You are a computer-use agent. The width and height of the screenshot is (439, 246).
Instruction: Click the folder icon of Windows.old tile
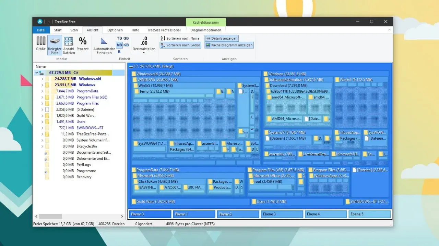pyautogui.click(x=134, y=74)
